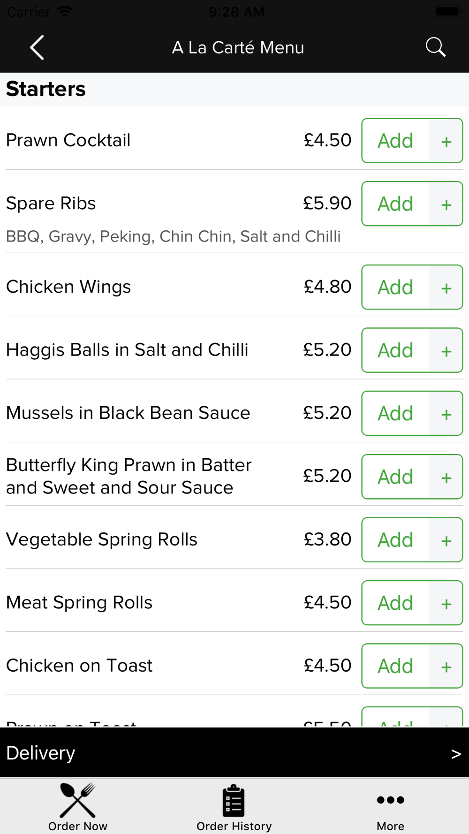Increment Haggis Balls in Salt and Chilli

coord(446,350)
